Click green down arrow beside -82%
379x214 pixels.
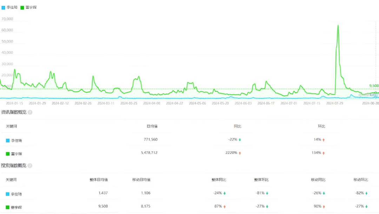point(366,193)
